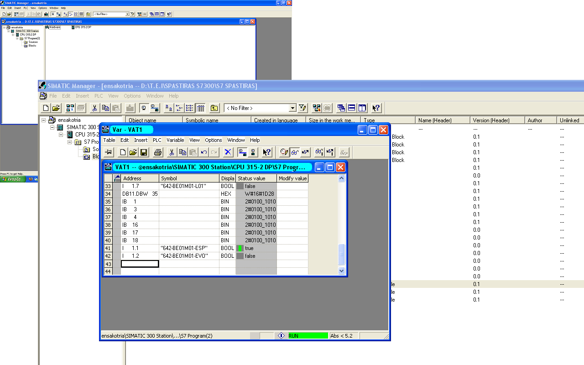Open the Table menu in Var window
The height and width of the screenshot is (365, 584).
tap(109, 140)
